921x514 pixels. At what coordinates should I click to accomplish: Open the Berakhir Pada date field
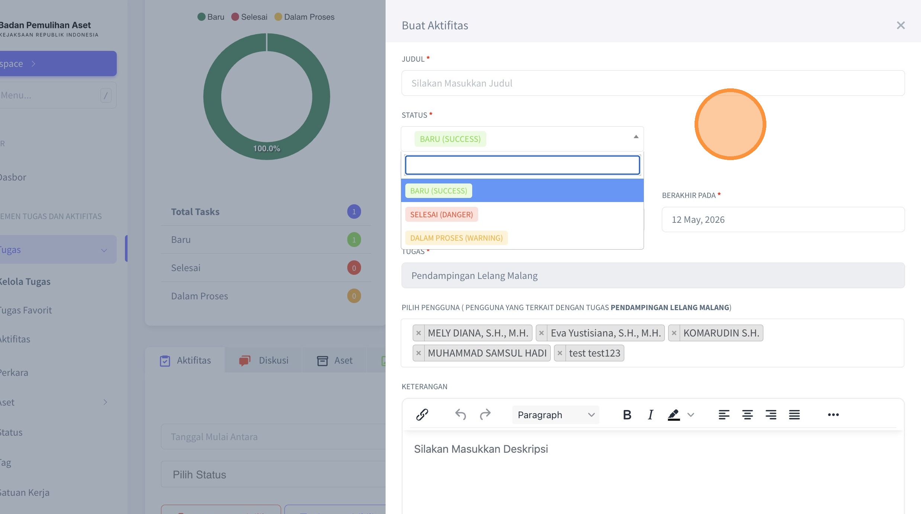(x=783, y=219)
